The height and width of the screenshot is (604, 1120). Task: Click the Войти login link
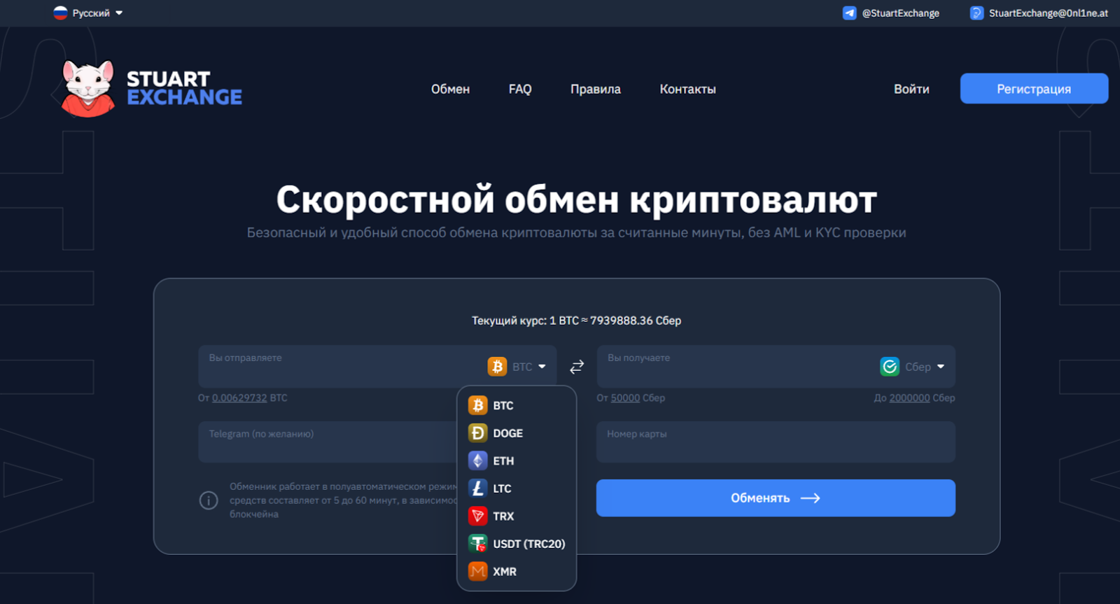pyautogui.click(x=911, y=89)
